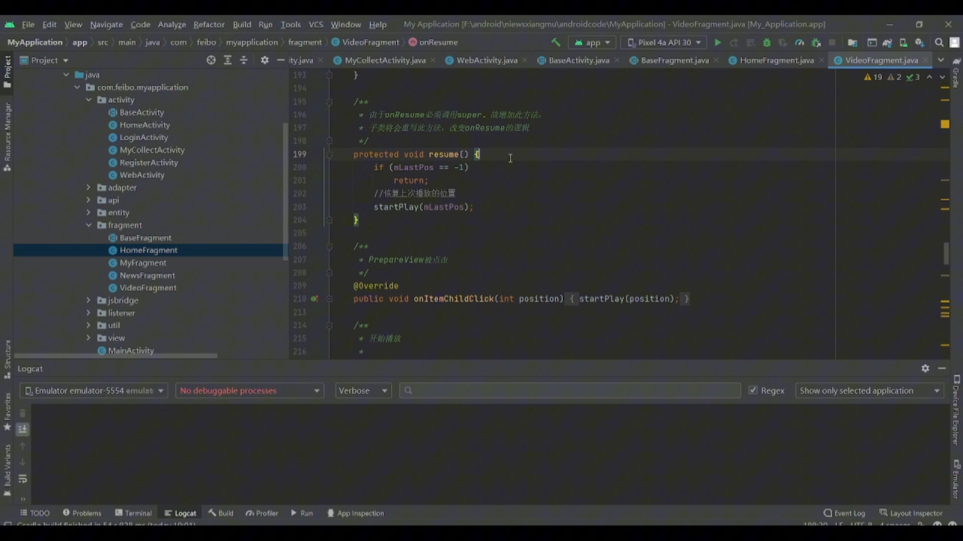Screen dimensions: 963x541
Task: Click Select Opened File target icon in Project panel
Action: (x=211, y=60)
